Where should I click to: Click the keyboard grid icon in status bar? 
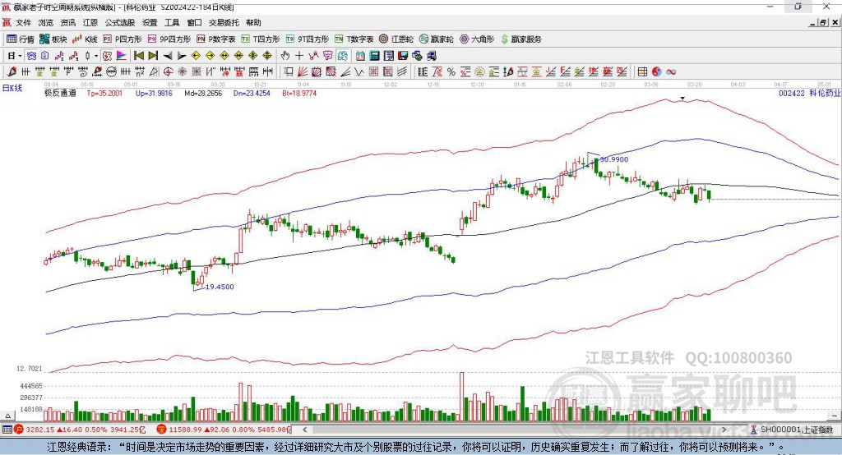point(7,430)
